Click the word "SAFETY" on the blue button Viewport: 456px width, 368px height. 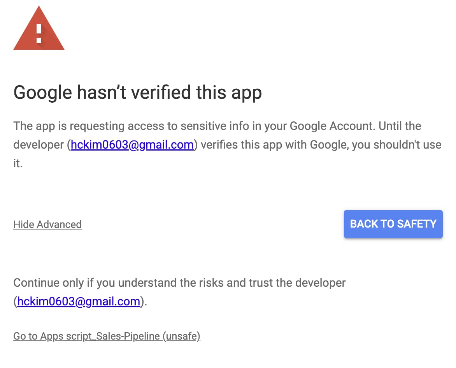coord(416,224)
